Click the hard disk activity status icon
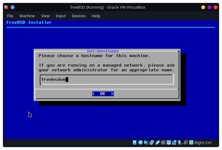The image size is (222, 150). (x=135, y=143)
